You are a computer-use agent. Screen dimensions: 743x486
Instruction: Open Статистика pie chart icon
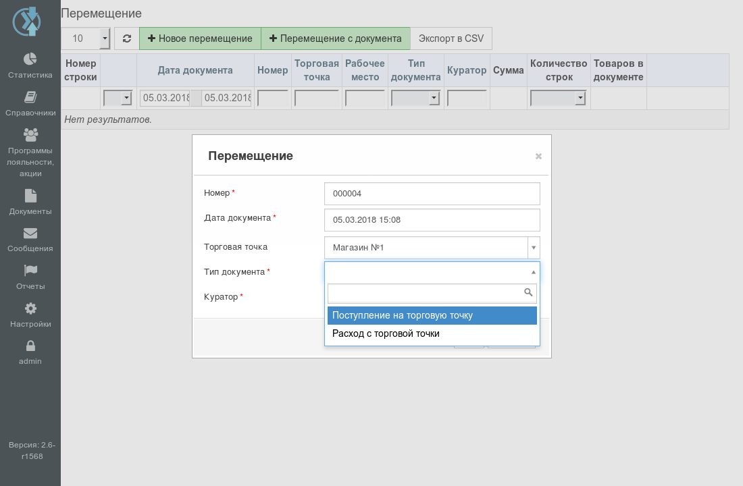pos(30,59)
